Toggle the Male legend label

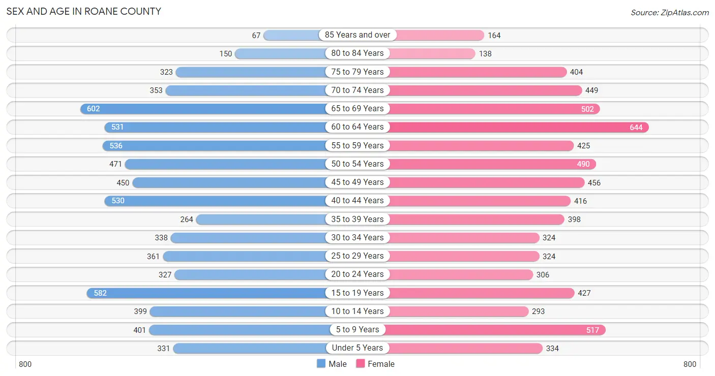[x=338, y=364]
